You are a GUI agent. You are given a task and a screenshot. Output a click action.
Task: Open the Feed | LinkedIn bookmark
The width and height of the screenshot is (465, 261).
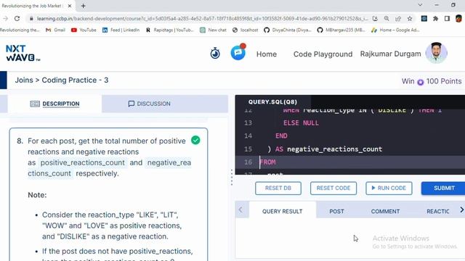[x=121, y=30]
